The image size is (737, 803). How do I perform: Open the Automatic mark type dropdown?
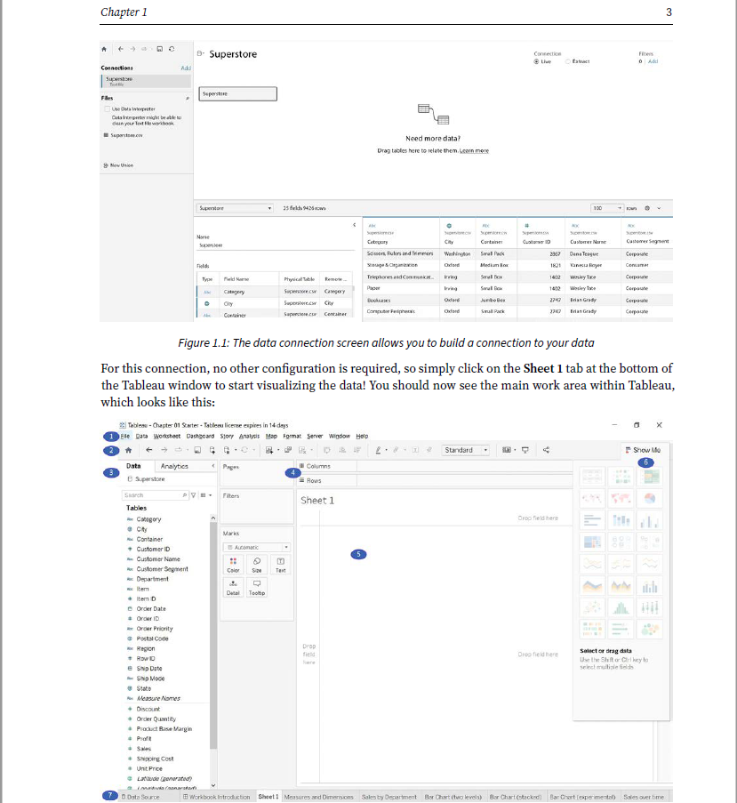pyautogui.click(x=257, y=548)
